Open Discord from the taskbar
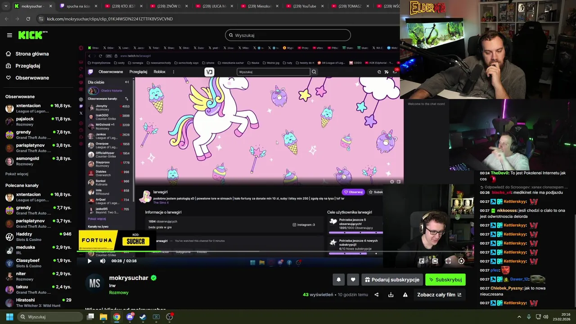 coord(130,317)
